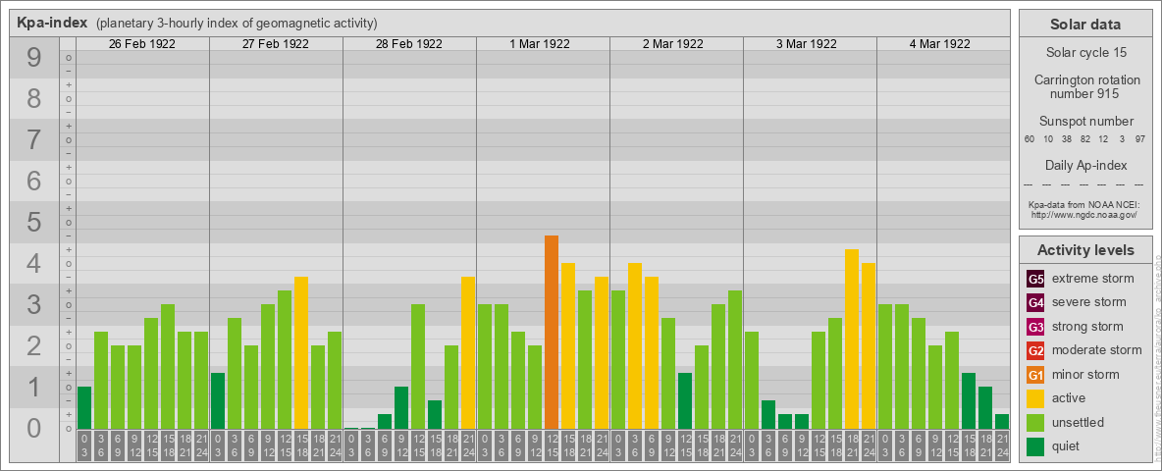Click the dark green 'quiet' legend swatch
The image size is (1162, 471).
click(x=1035, y=446)
